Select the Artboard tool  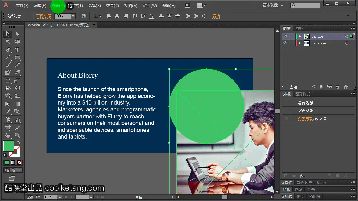(8, 128)
